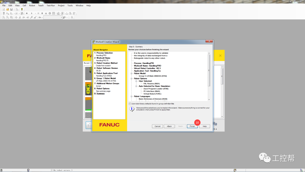Open the Project menu
Screen dimensions: 305x172
pyautogui.click(x=61, y=5)
